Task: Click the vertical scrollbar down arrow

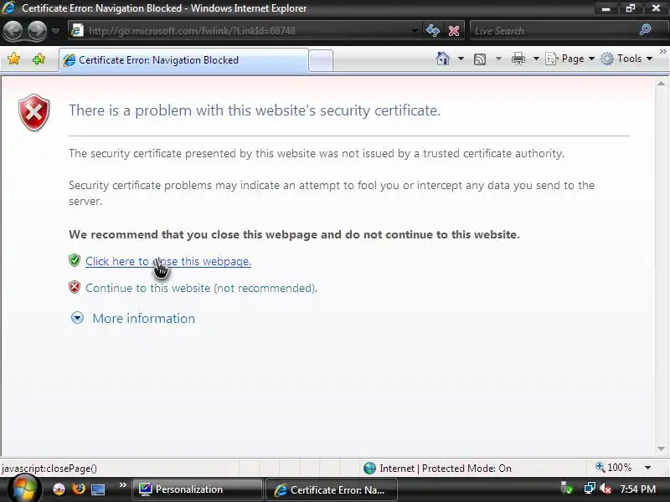Action: (661, 448)
